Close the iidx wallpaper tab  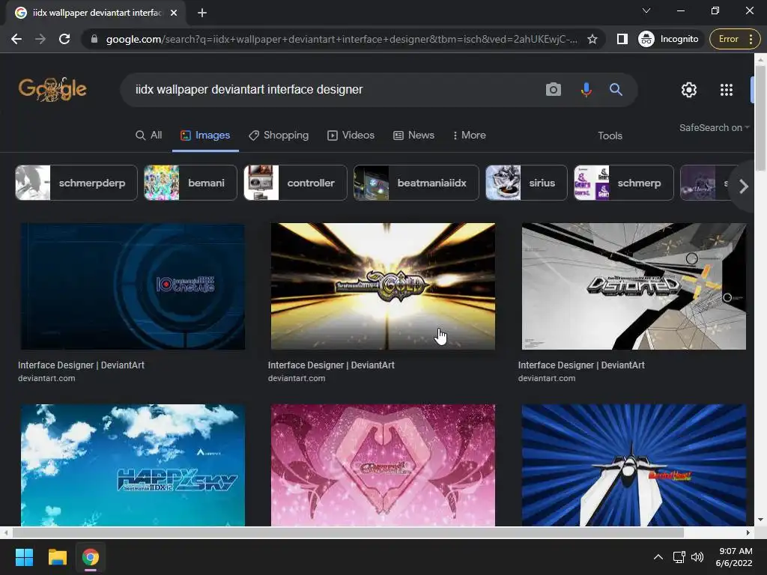[174, 13]
